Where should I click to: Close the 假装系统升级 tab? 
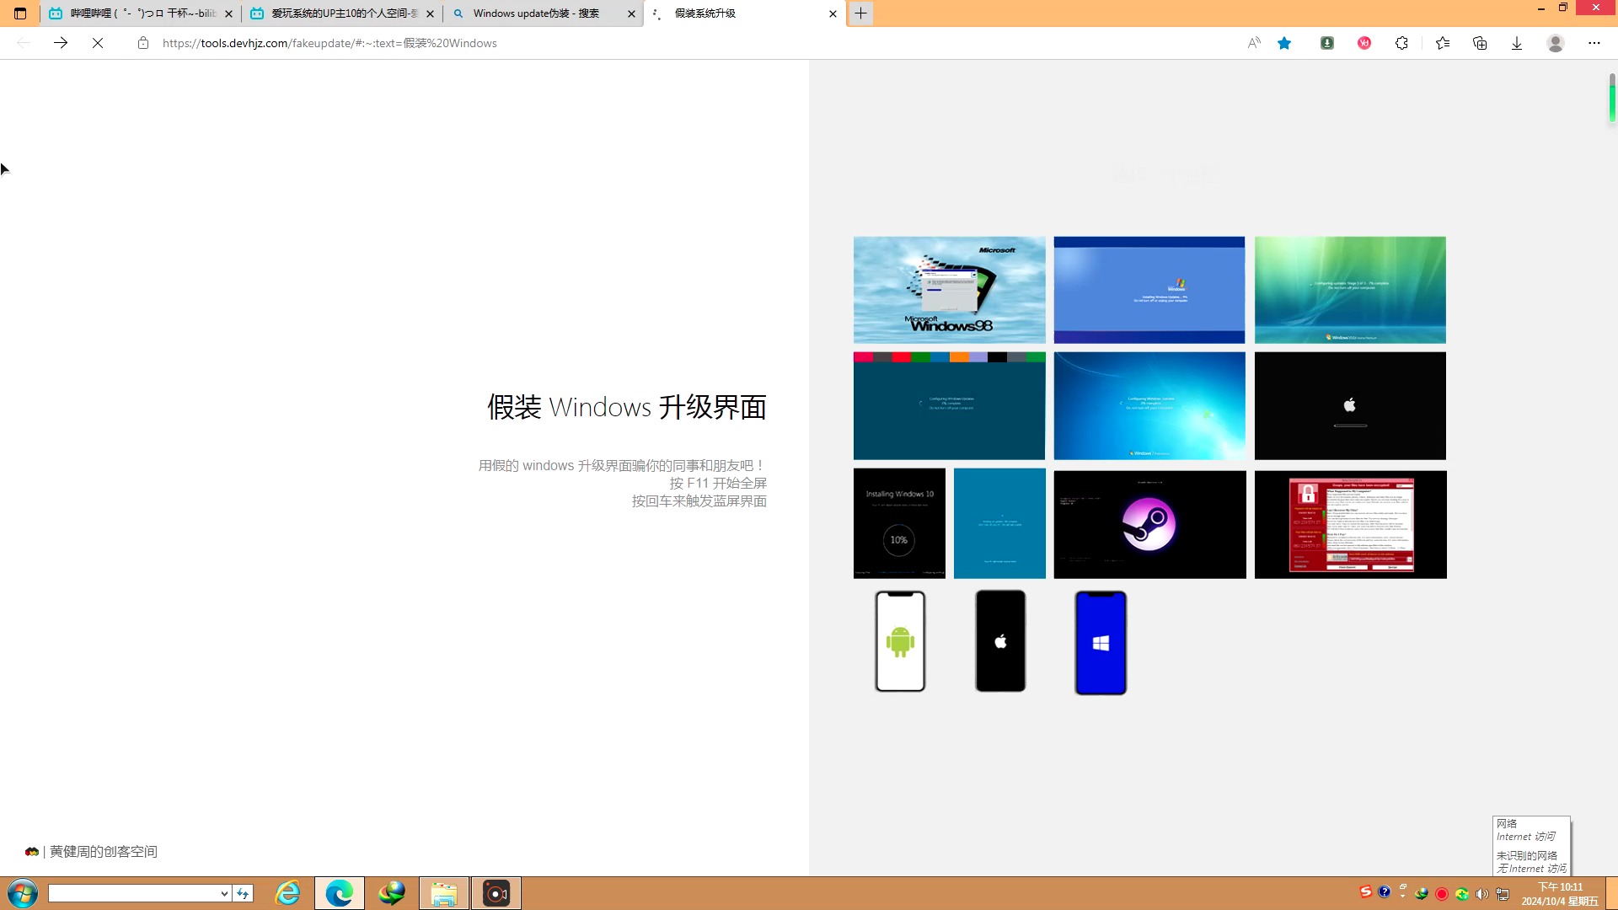point(833,13)
